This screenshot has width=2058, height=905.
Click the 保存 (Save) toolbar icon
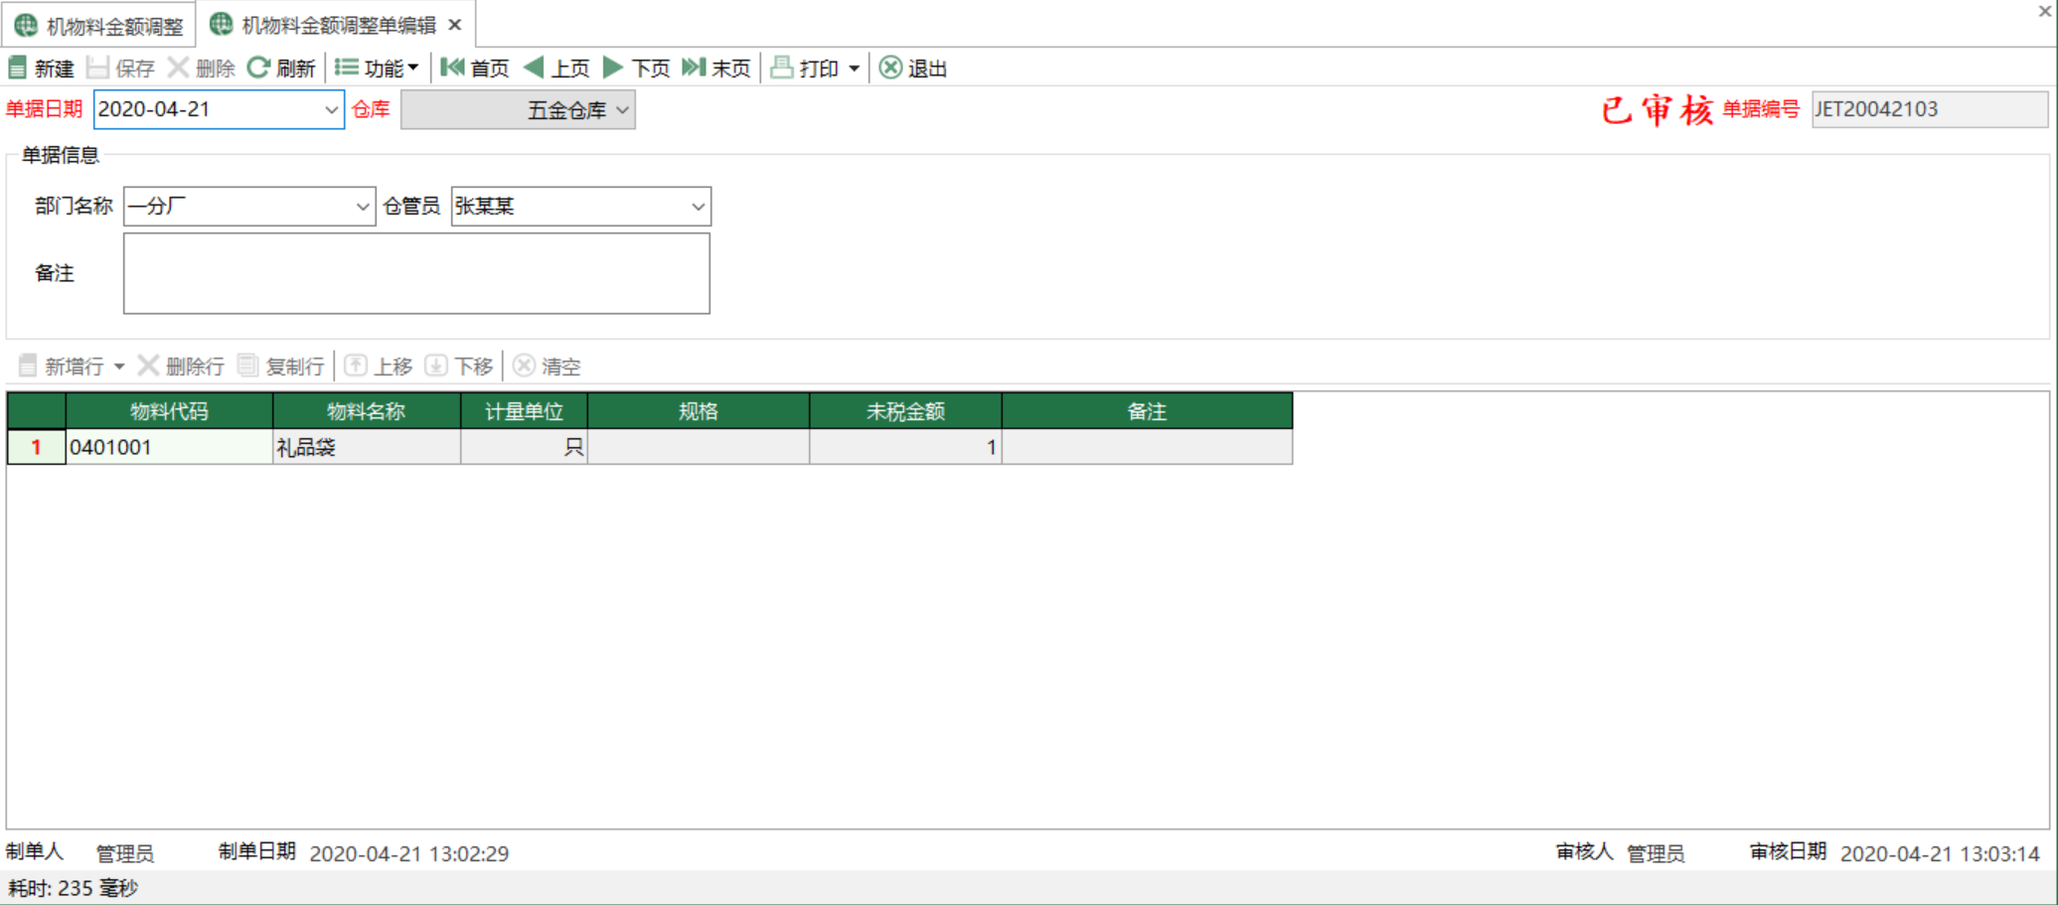(x=97, y=68)
